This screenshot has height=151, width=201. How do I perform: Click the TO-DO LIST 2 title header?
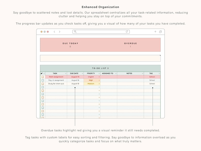100,68
